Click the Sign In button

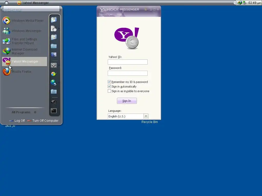click(x=127, y=101)
